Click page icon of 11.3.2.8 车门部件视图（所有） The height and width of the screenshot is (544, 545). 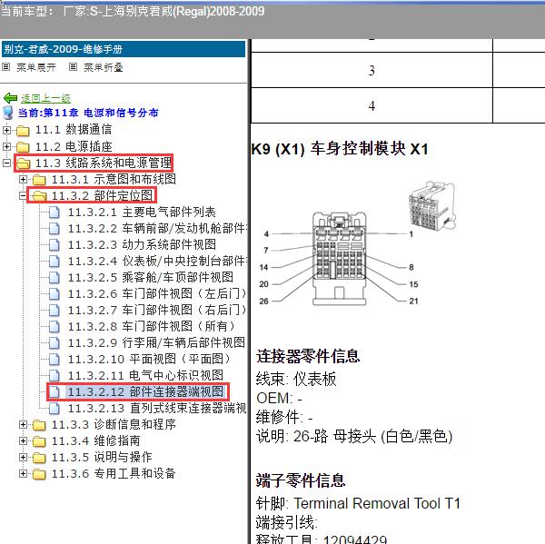pyautogui.click(x=54, y=326)
